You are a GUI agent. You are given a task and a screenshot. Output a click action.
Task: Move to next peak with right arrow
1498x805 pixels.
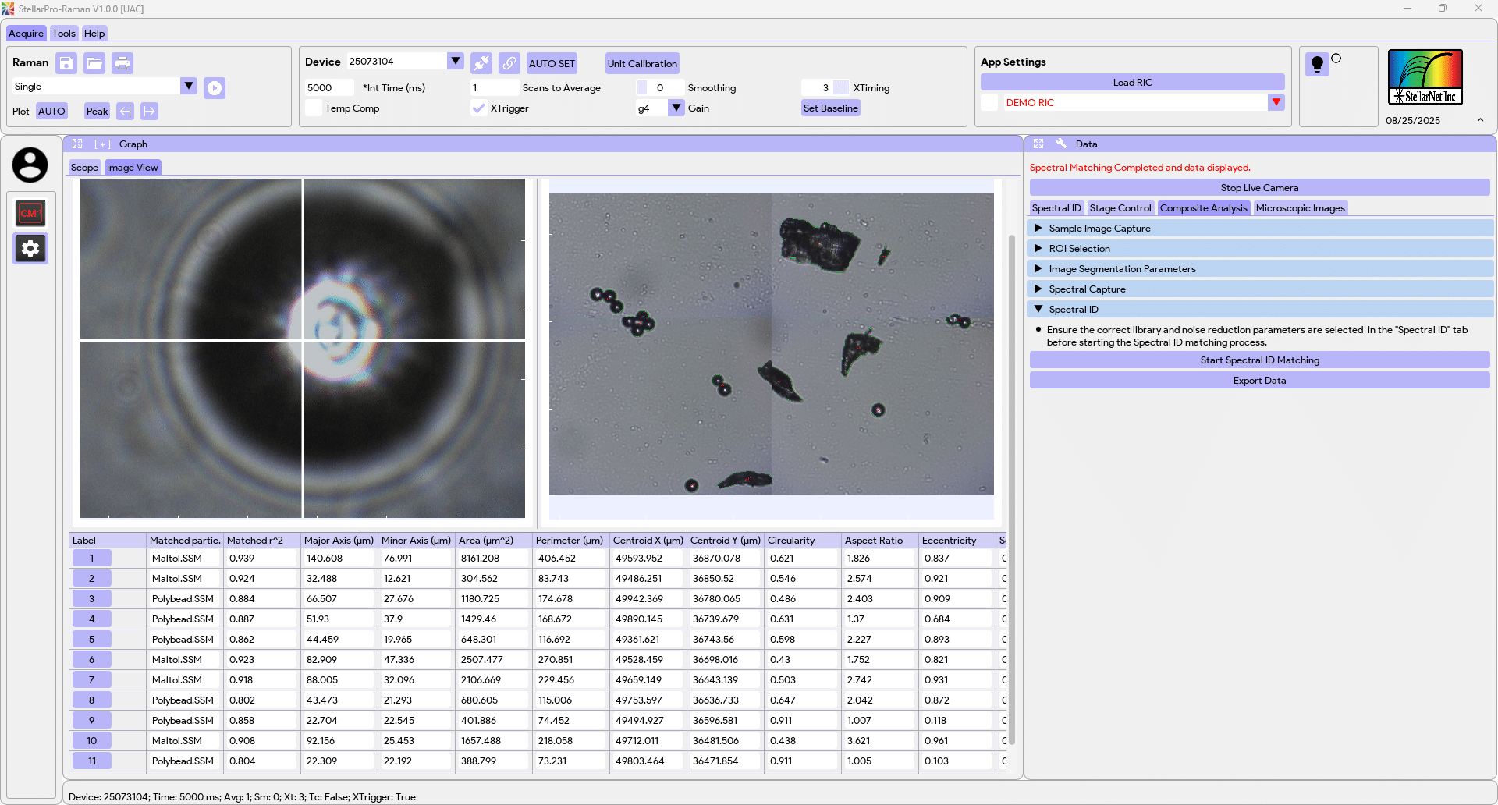(x=149, y=112)
